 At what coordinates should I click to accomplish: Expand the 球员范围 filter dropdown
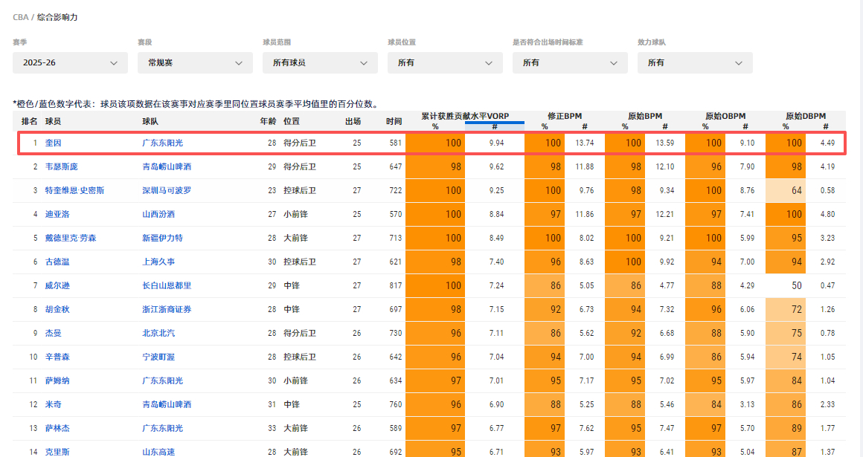click(320, 62)
